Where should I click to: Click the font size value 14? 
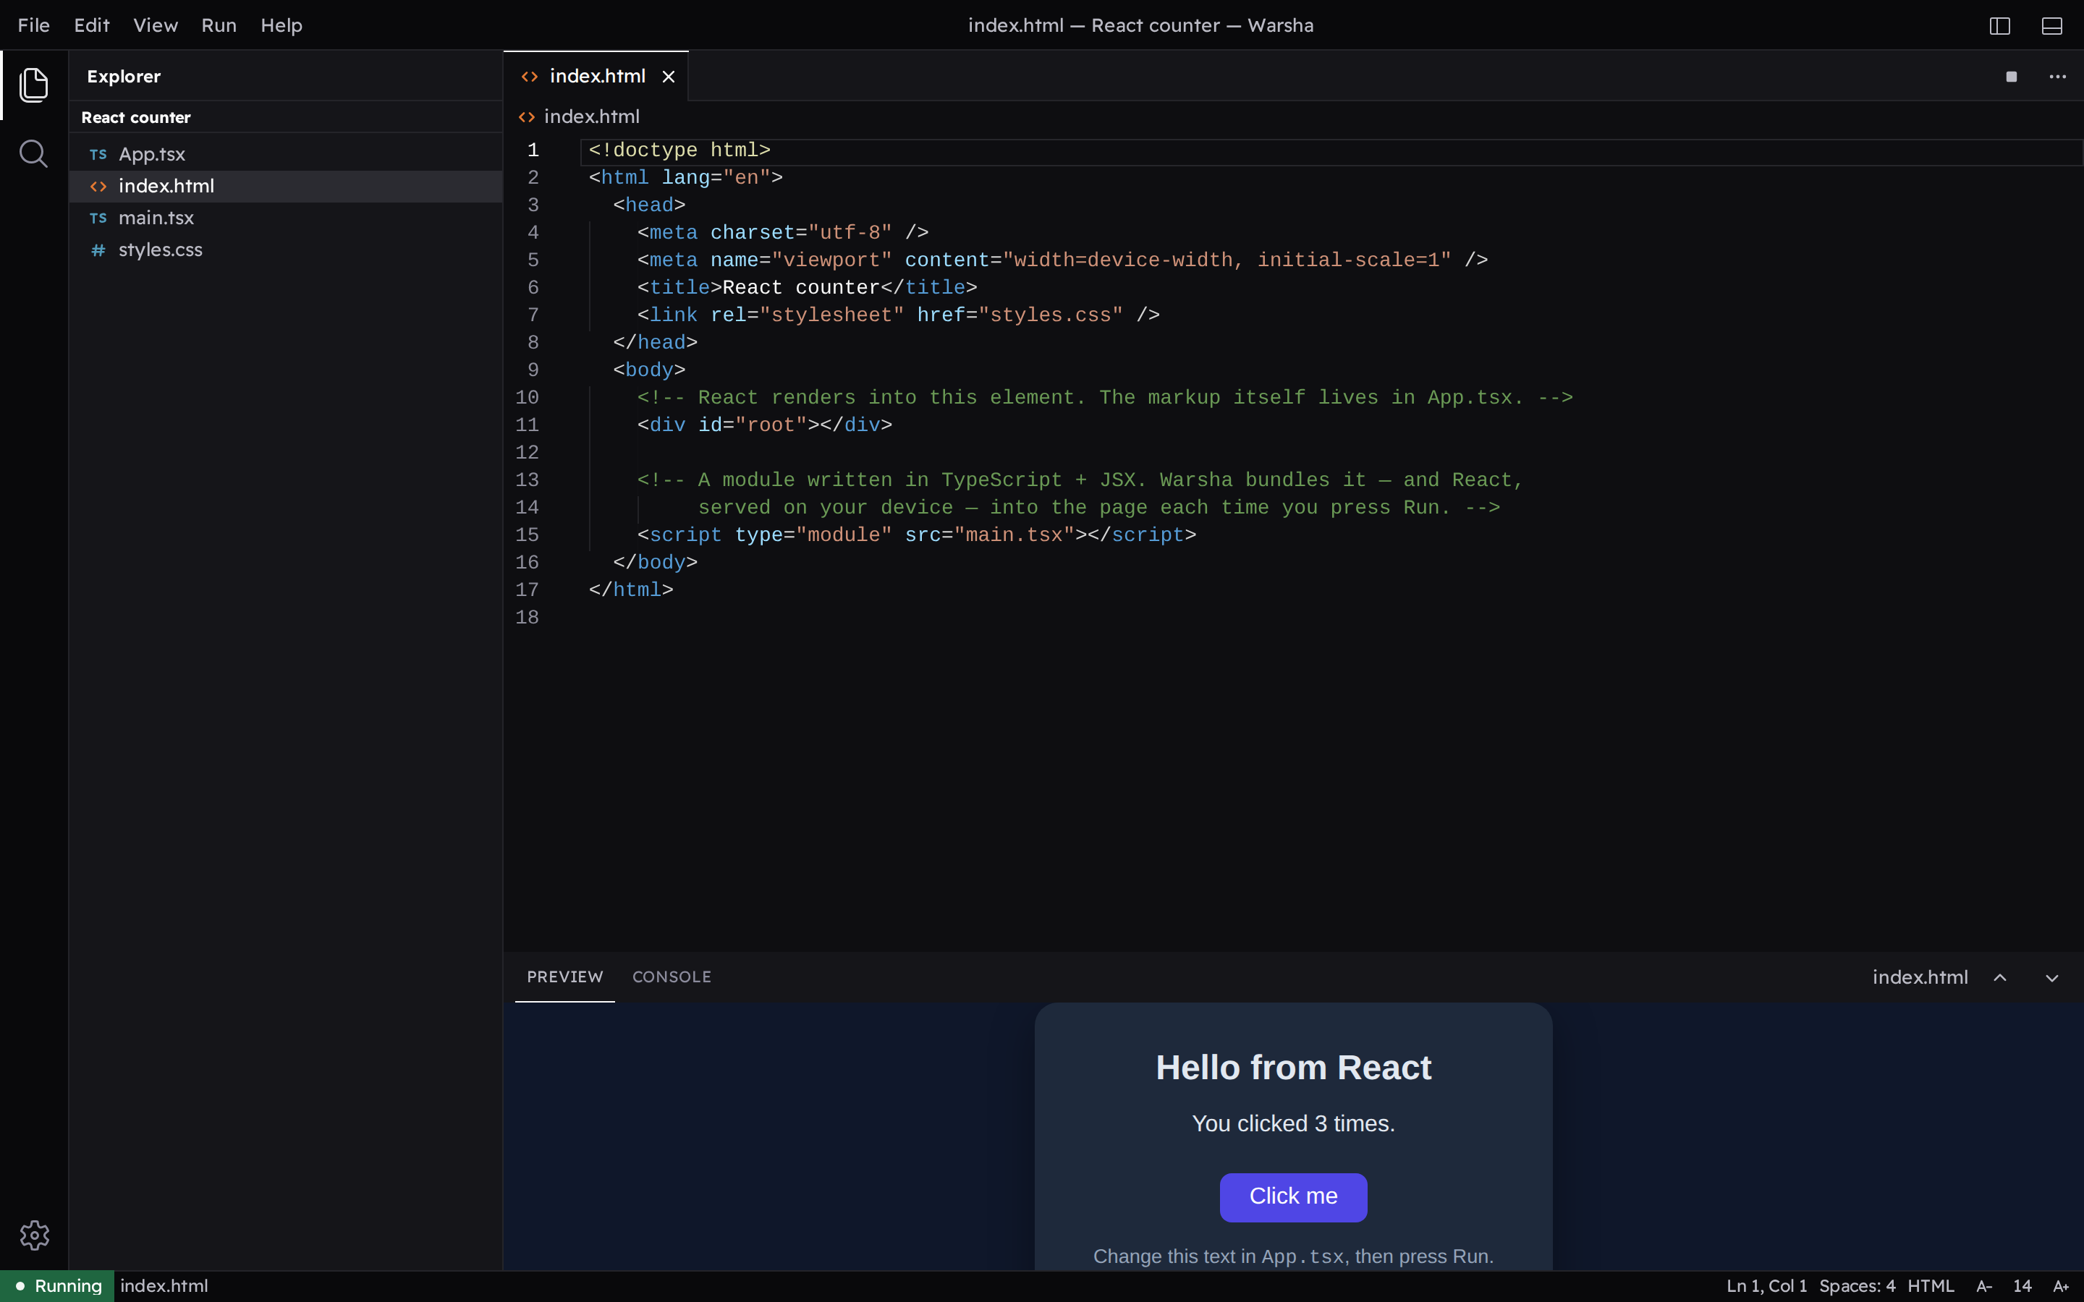[x=2022, y=1285]
